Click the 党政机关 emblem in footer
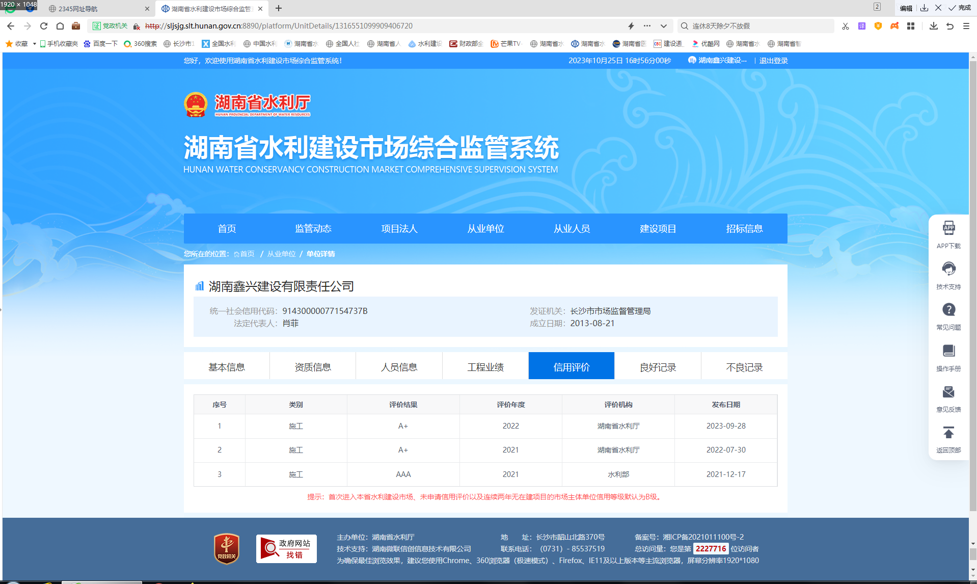The image size is (977, 584). click(x=227, y=549)
